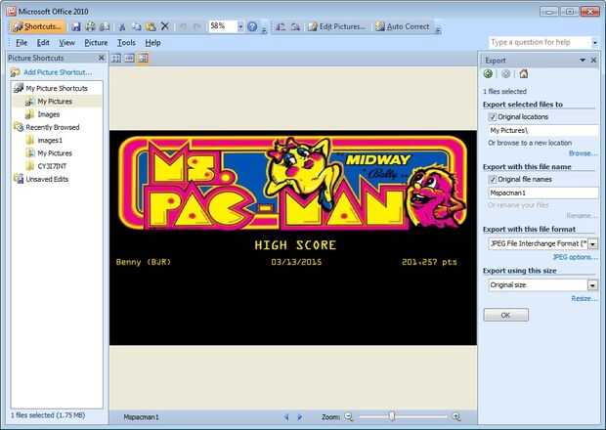Select Recently Browsed tree node
606x430 pixels.
point(53,127)
